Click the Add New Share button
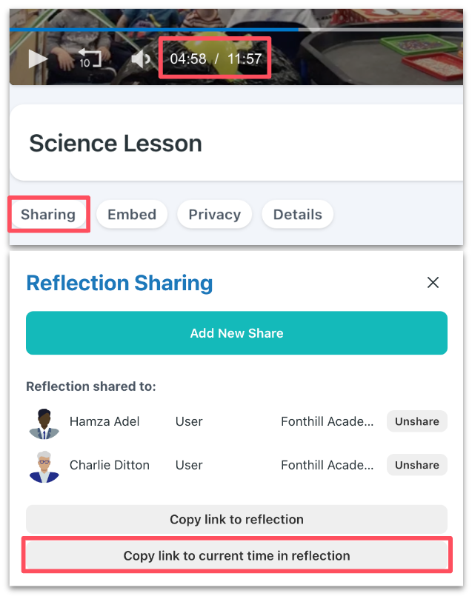 (236, 333)
